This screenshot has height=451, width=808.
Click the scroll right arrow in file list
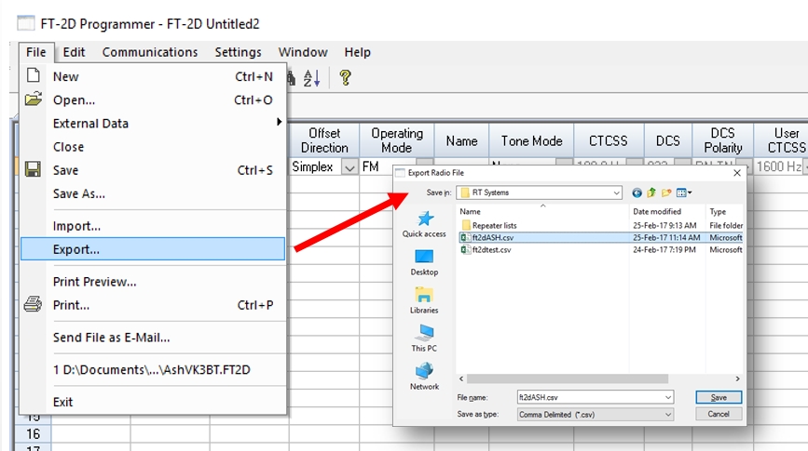point(737,379)
